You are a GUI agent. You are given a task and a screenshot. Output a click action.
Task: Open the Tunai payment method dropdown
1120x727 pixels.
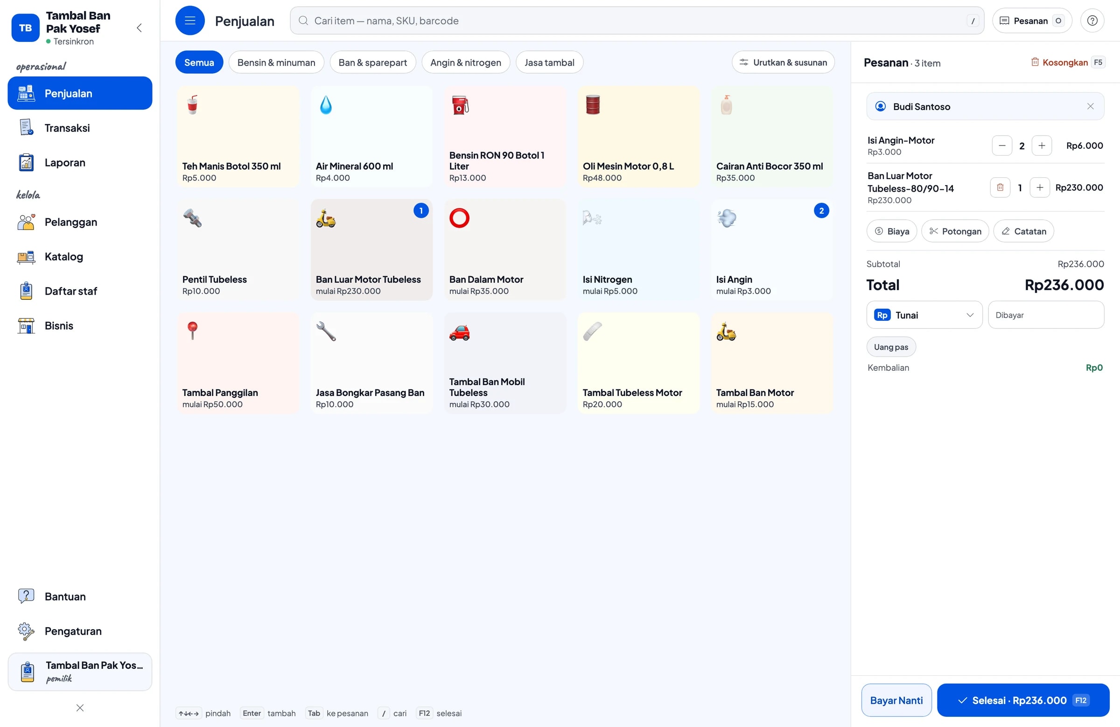pos(924,315)
